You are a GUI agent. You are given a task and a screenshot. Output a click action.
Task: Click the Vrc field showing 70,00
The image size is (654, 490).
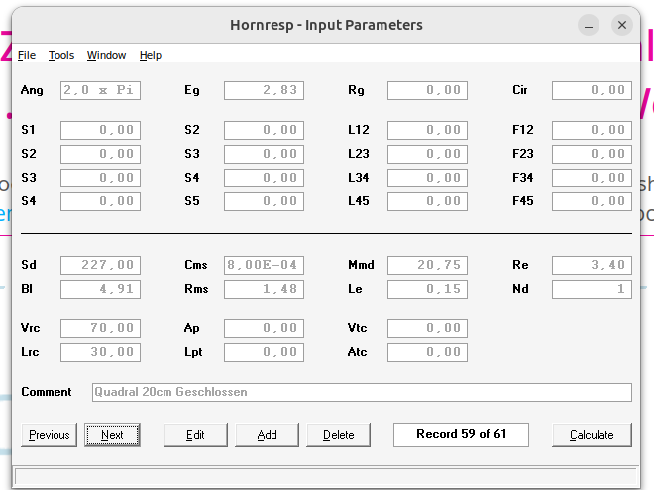pyautogui.click(x=100, y=328)
